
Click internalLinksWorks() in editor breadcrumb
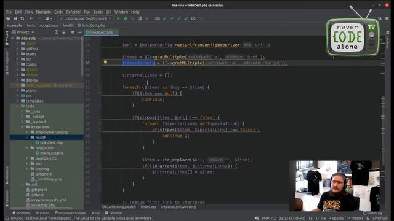[179, 207]
